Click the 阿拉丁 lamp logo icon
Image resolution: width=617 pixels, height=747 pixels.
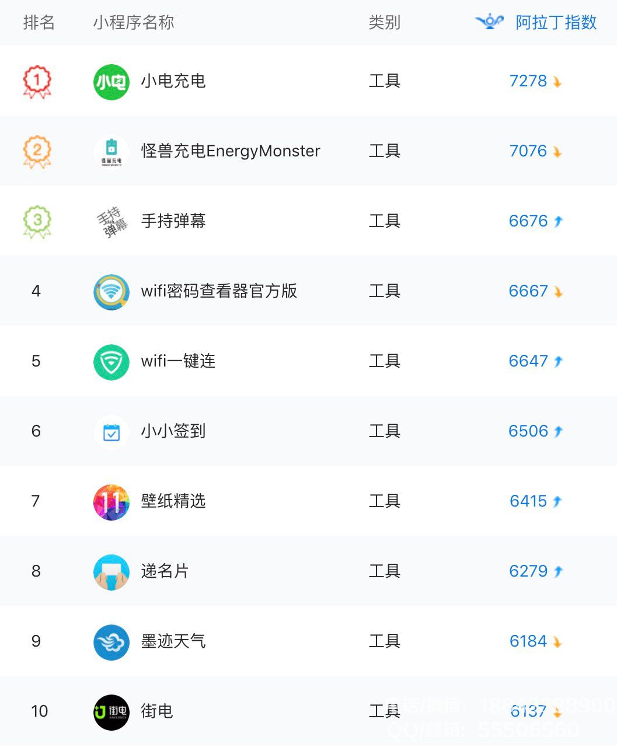pos(489,22)
